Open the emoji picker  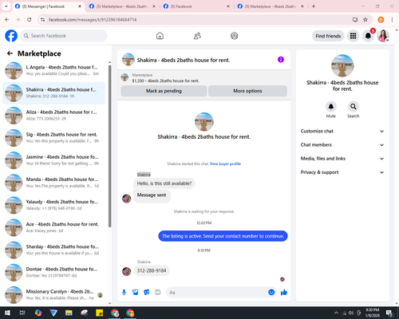[271, 293]
